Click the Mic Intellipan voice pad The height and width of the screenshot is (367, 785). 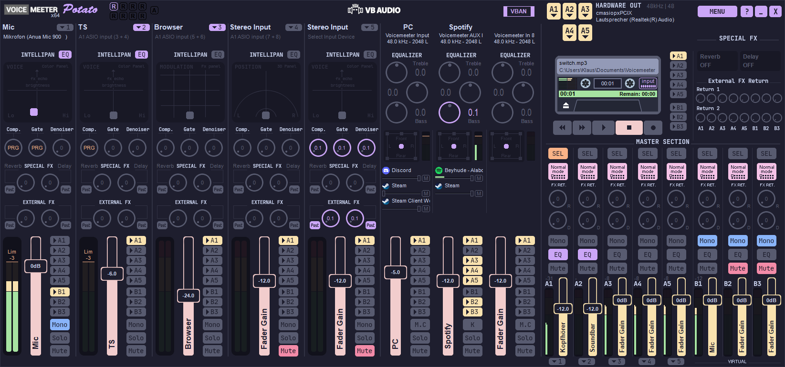click(x=37, y=92)
